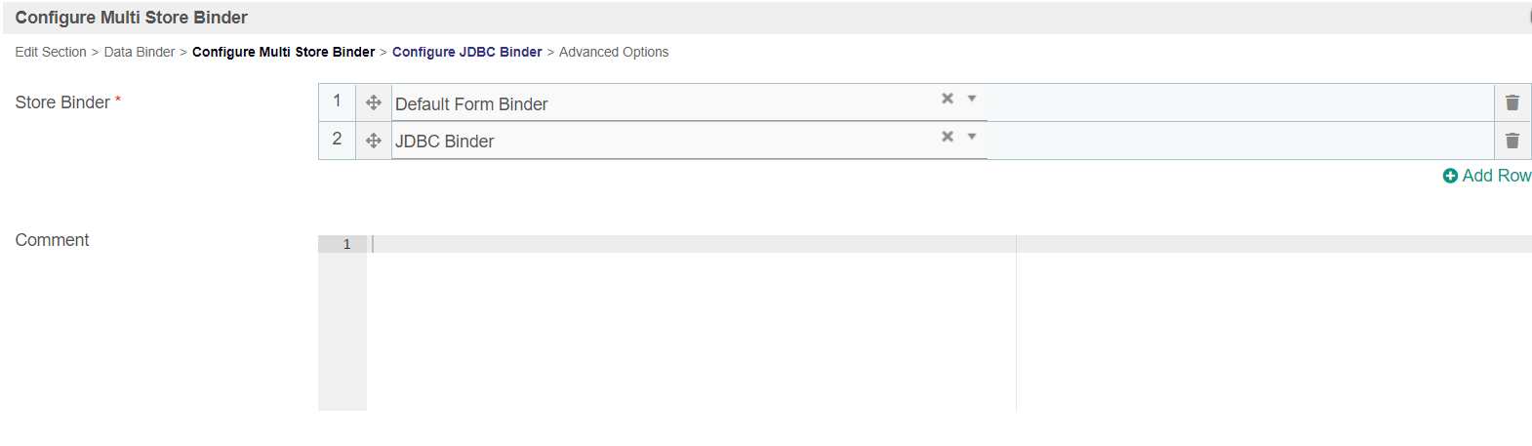The image size is (1532, 446).
Task: Clear the Default Form Binder selection
Action: click(947, 99)
